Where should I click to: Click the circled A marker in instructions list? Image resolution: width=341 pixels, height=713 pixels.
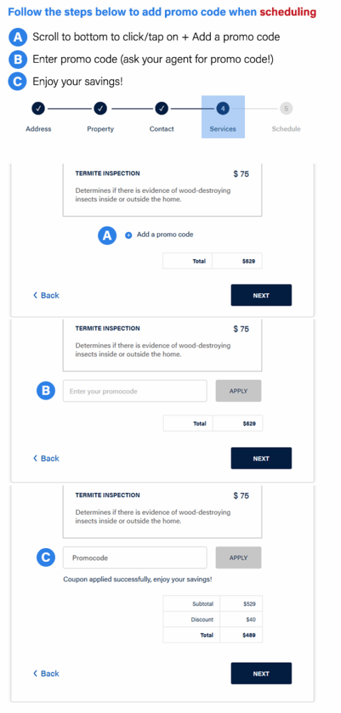coord(17,38)
